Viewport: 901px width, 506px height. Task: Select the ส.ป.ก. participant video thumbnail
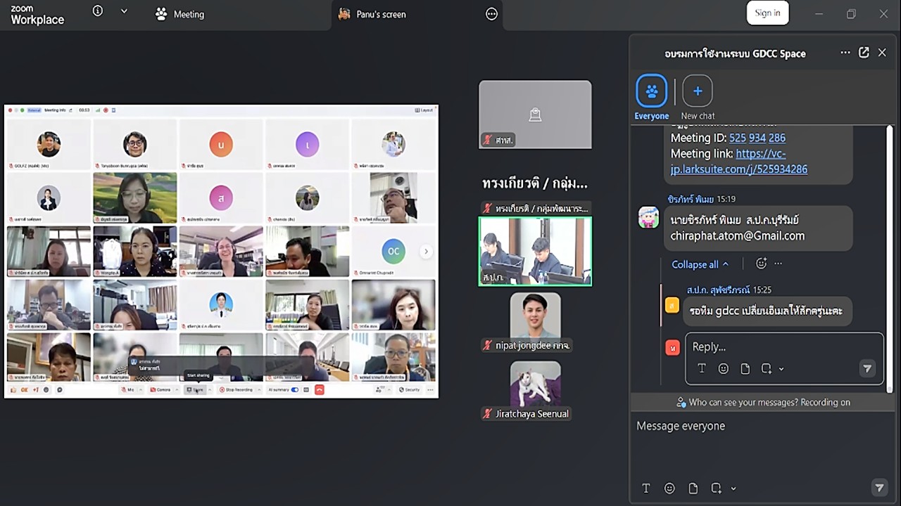tap(535, 251)
